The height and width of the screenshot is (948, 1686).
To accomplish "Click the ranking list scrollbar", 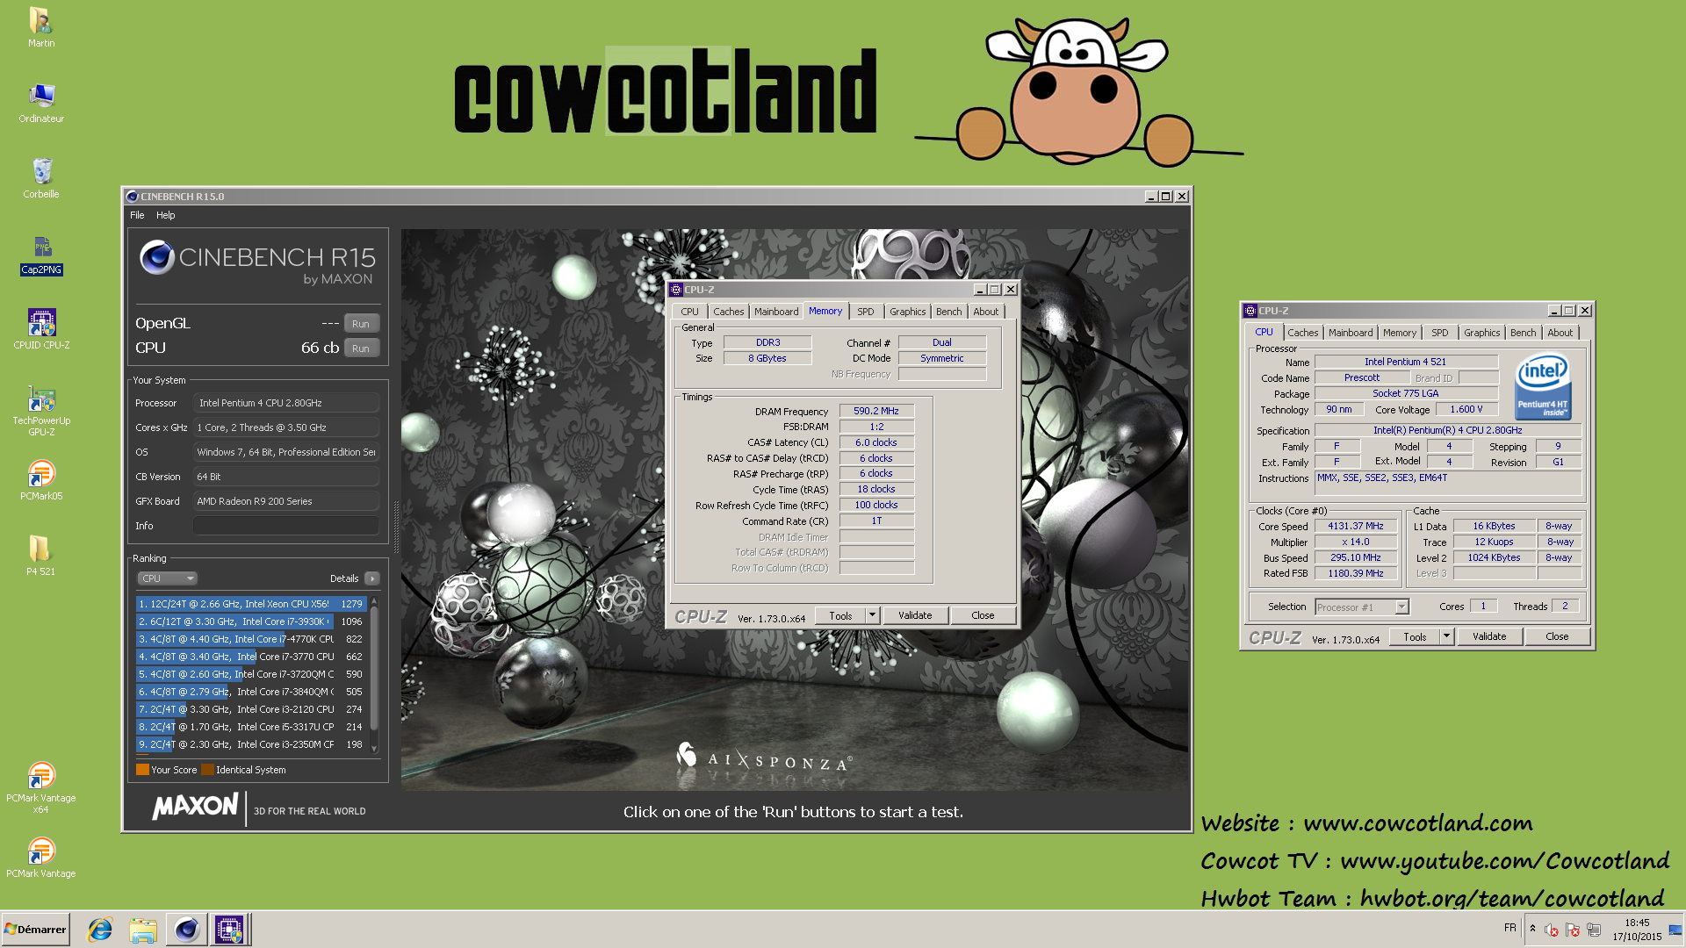I will click(x=374, y=674).
